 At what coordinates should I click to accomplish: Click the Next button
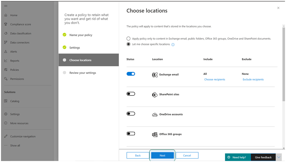point(162,155)
